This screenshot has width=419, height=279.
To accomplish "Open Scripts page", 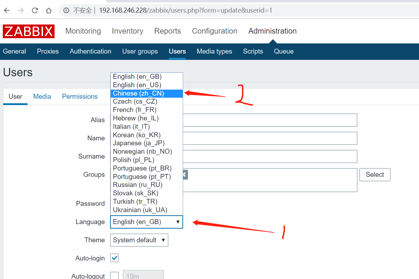I will coord(253,51).
